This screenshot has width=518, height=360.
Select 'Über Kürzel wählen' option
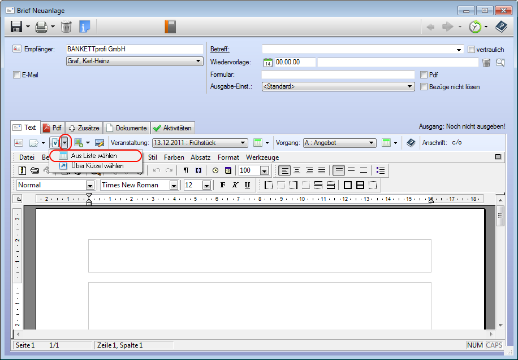coord(97,166)
